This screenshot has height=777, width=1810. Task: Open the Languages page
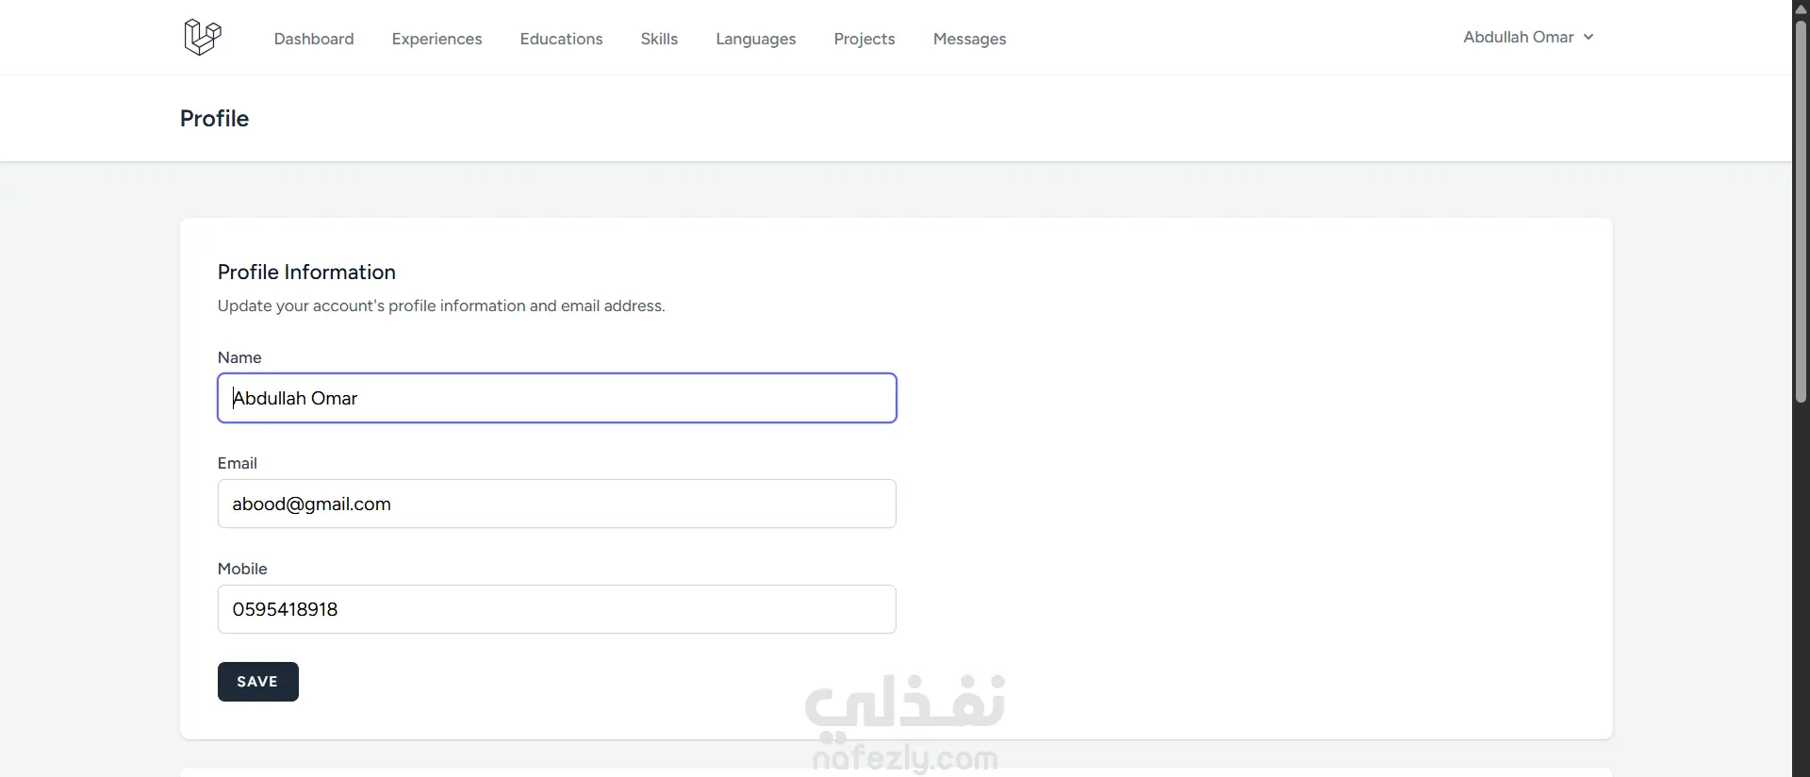[x=755, y=39]
